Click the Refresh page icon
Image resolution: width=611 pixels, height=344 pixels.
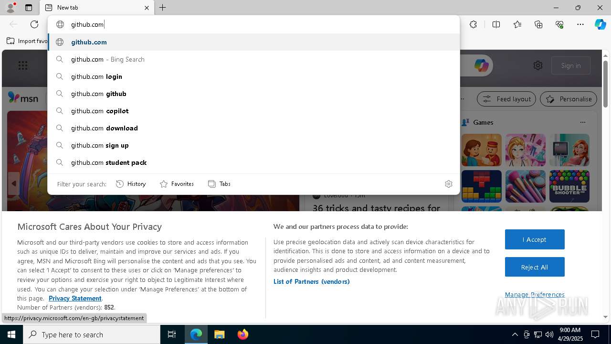click(34, 24)
